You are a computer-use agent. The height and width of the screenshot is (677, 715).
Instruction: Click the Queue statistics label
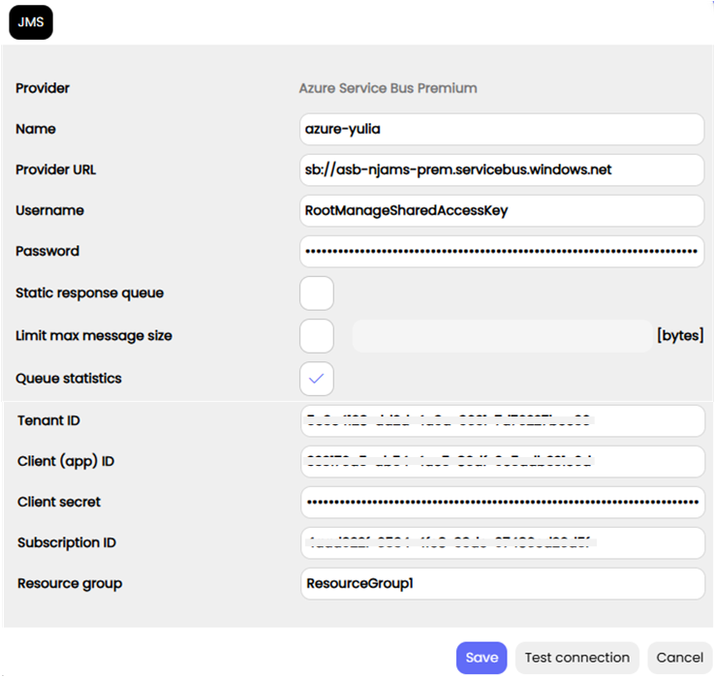tap(69, 379)
